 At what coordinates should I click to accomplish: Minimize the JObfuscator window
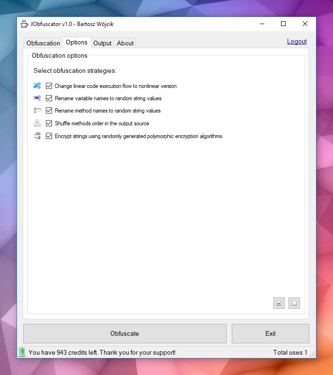click(x=262, y=24)
